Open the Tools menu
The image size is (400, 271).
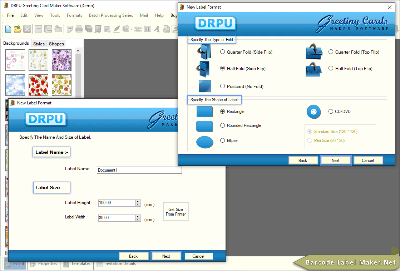click(55, 15)
